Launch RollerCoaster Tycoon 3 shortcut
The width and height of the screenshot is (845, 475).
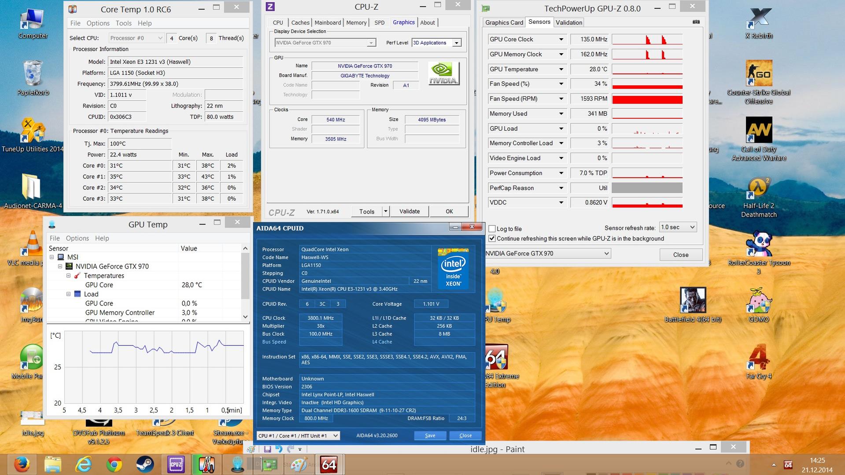point(759,253)
